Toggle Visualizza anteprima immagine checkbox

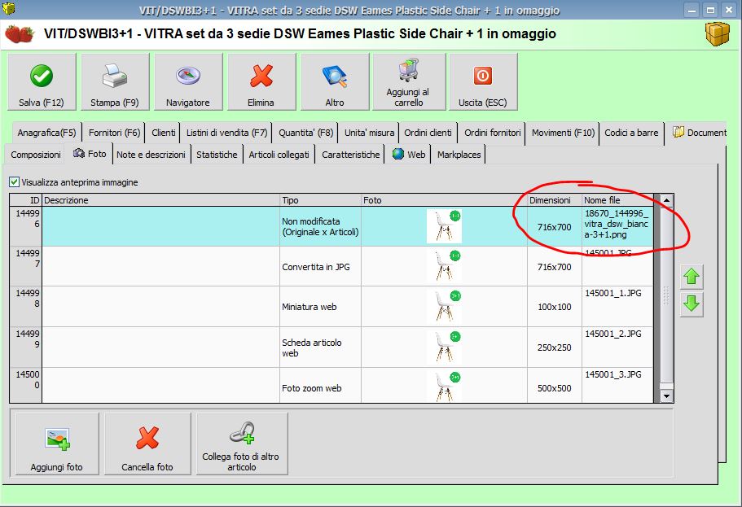[14, 182]
